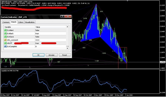Close the Custom Indicator dialog

point(68,16)
